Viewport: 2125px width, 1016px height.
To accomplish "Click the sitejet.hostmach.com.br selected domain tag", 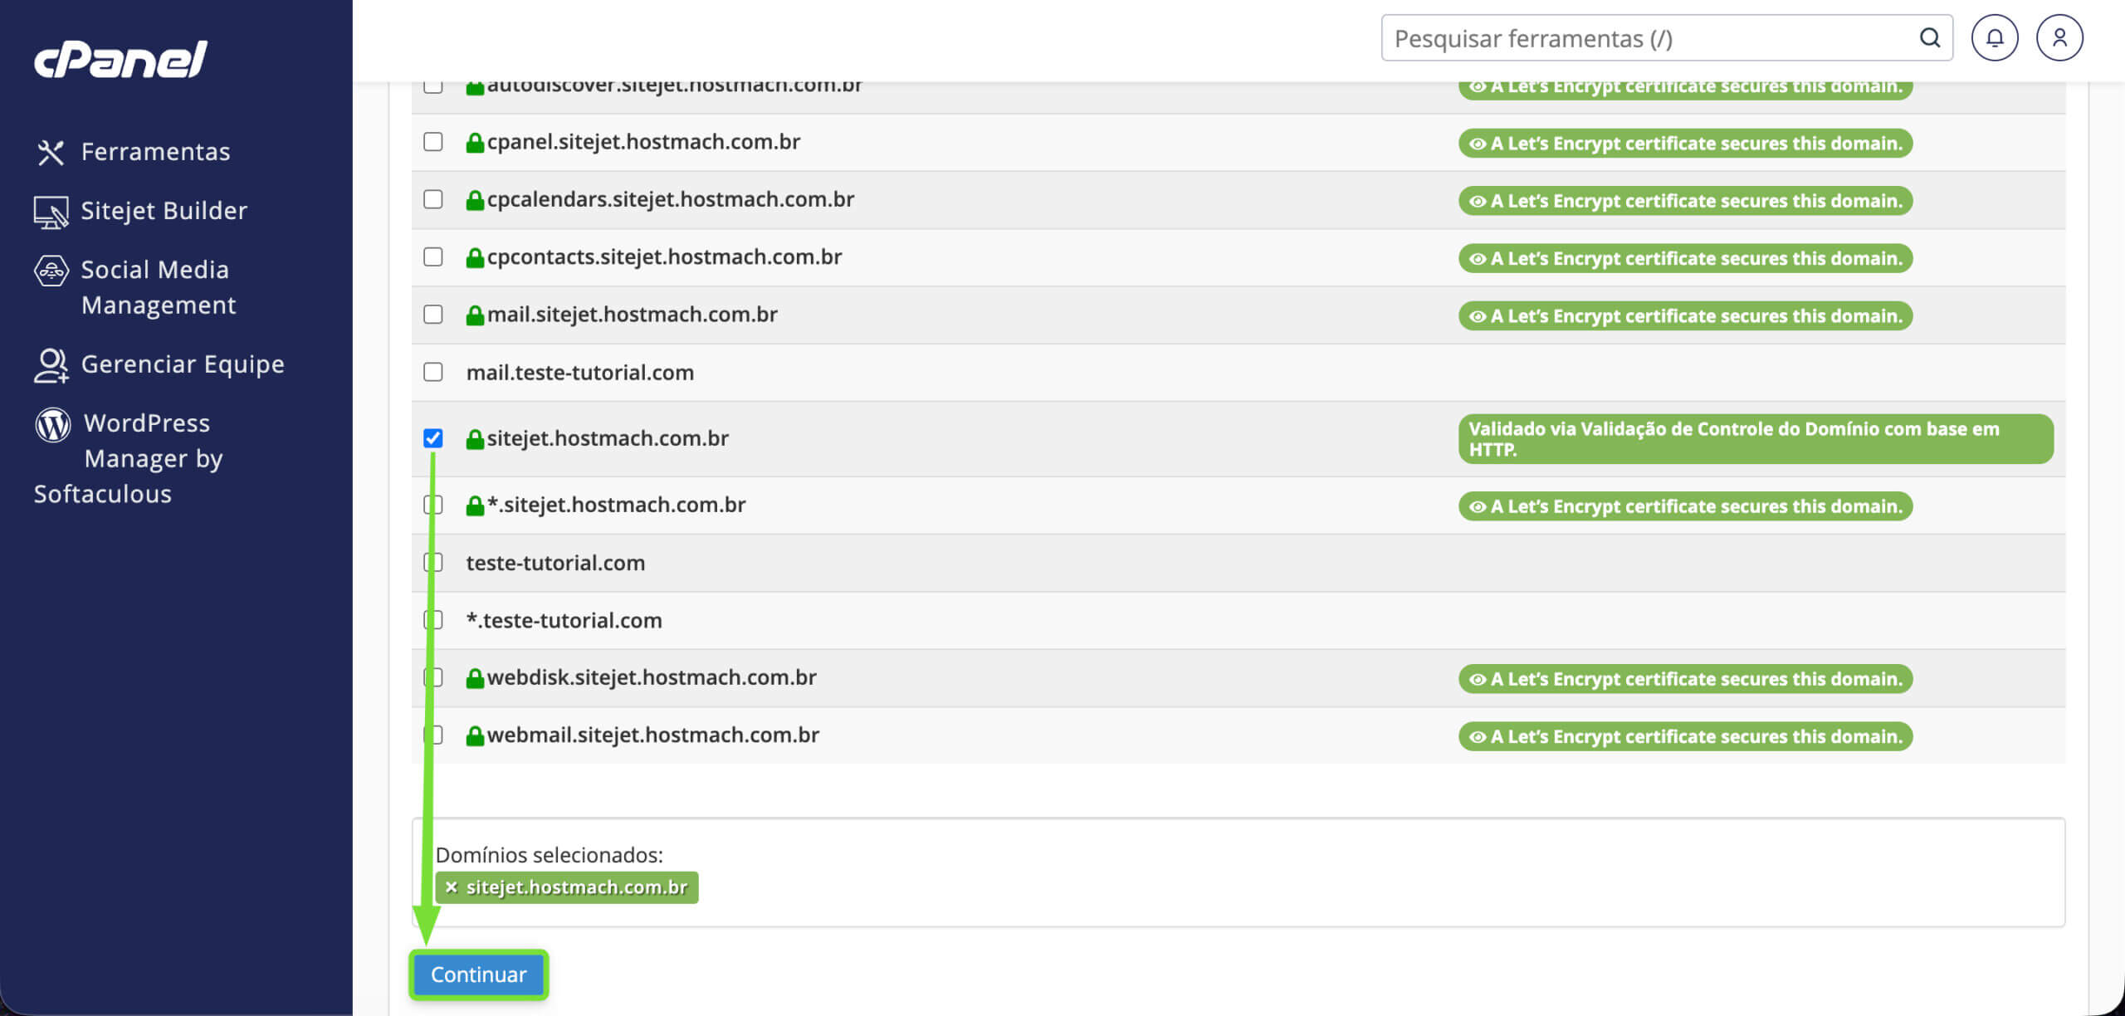I will 567,887.
